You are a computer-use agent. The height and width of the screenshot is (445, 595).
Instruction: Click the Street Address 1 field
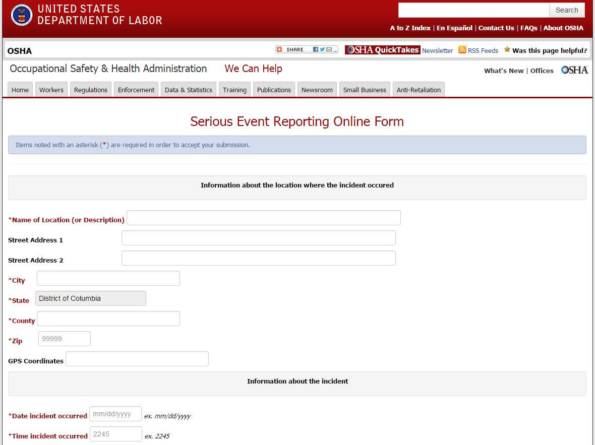point(258,238)
